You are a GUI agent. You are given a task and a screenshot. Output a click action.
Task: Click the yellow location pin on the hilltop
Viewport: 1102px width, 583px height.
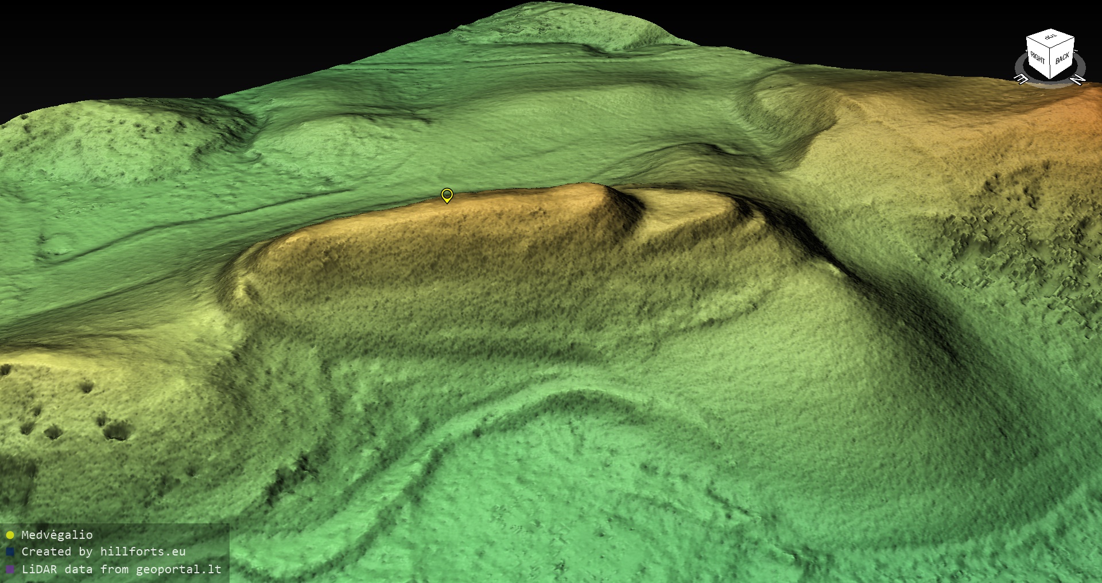pyautogui.click(x=447, y=195)
